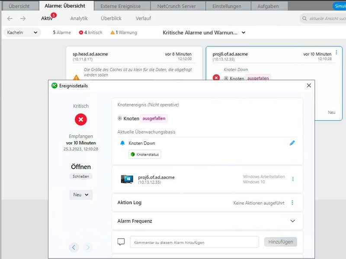The height and width of the screenshot is (259, 346).
Task: Open the three-dot menu next to Windows Arbeitsstation
Action: point(292,178)
